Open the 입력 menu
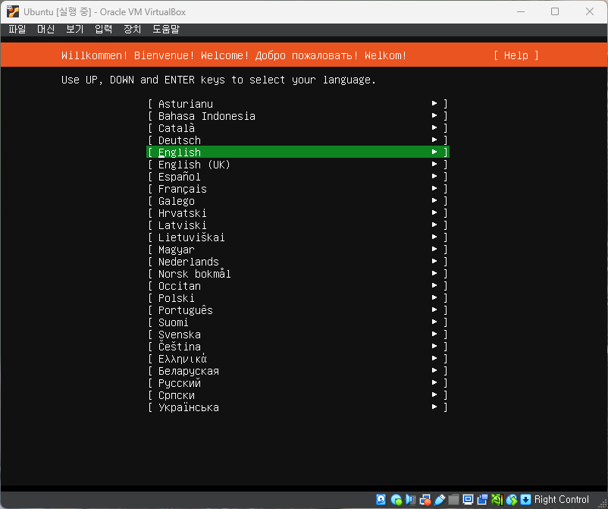608x509 pixels. 104,29
